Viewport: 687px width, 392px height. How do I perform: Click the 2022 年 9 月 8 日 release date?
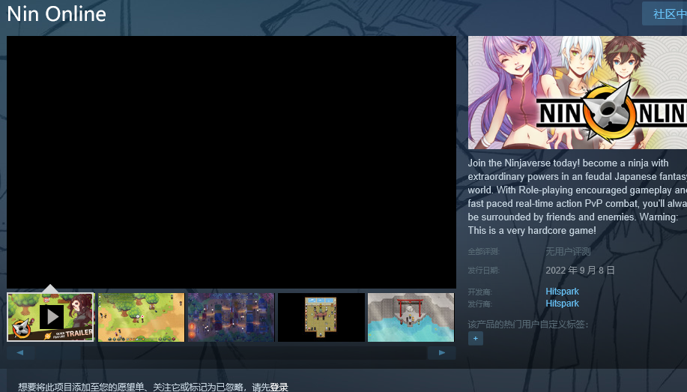tap(580, 270)
